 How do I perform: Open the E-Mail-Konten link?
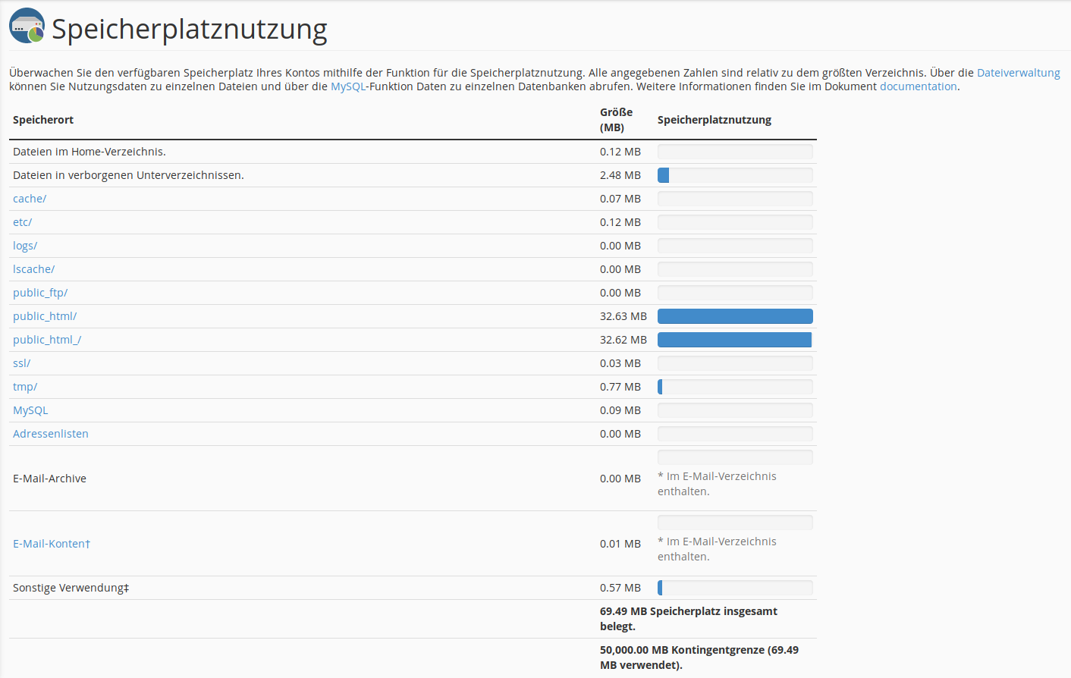coord(50,544)
